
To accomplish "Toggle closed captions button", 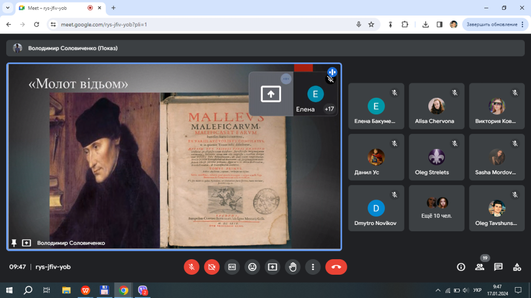I will click(x=232, y=267).
